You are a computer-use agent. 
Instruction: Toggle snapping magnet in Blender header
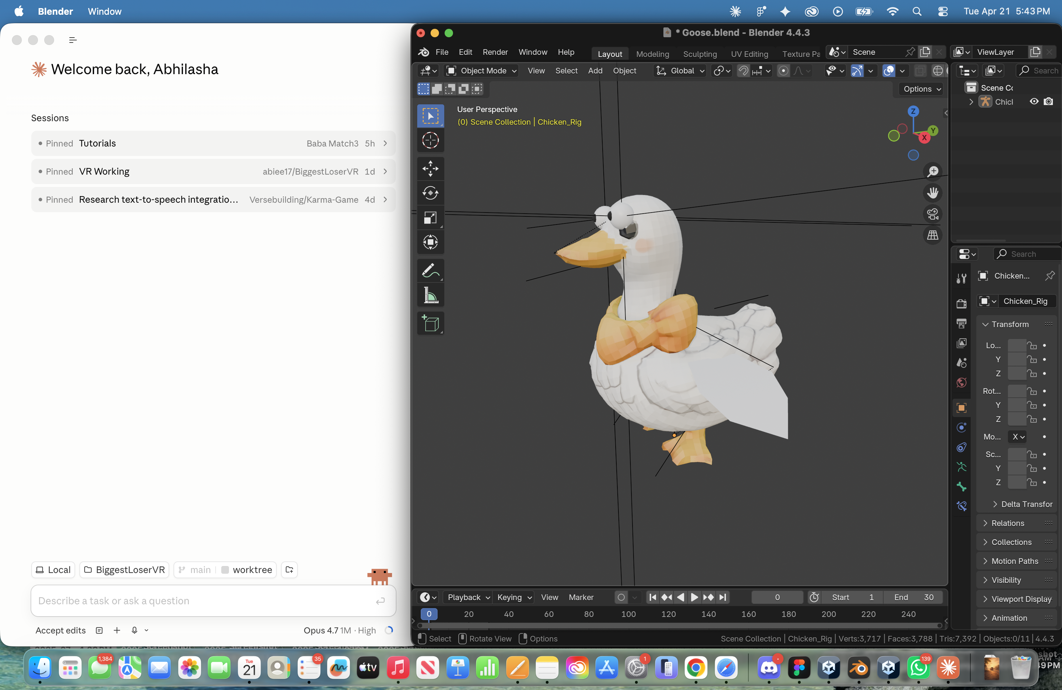(x=743, y=71)
